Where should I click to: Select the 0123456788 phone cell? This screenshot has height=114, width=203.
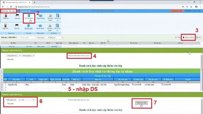(138, 85)
